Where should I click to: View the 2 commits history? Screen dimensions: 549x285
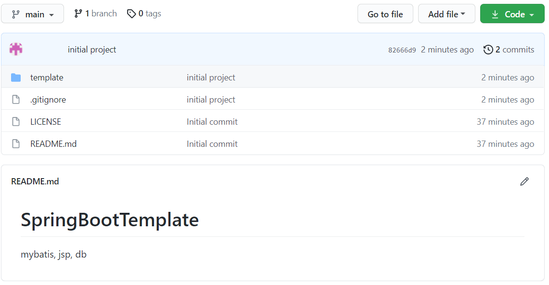pyautogui.click(x=509, y=50)
